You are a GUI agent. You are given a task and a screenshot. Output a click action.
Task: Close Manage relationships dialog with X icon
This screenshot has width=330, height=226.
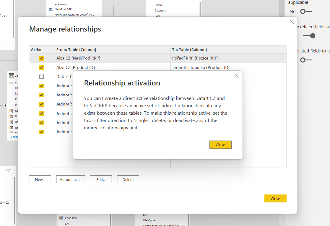292,22
